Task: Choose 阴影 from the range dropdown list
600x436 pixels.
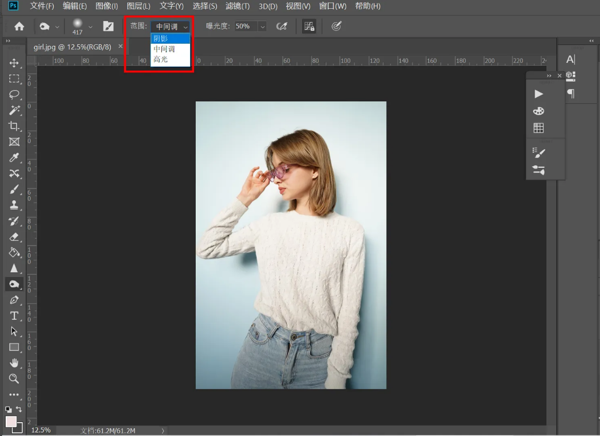Action: [x=161, y=39]
